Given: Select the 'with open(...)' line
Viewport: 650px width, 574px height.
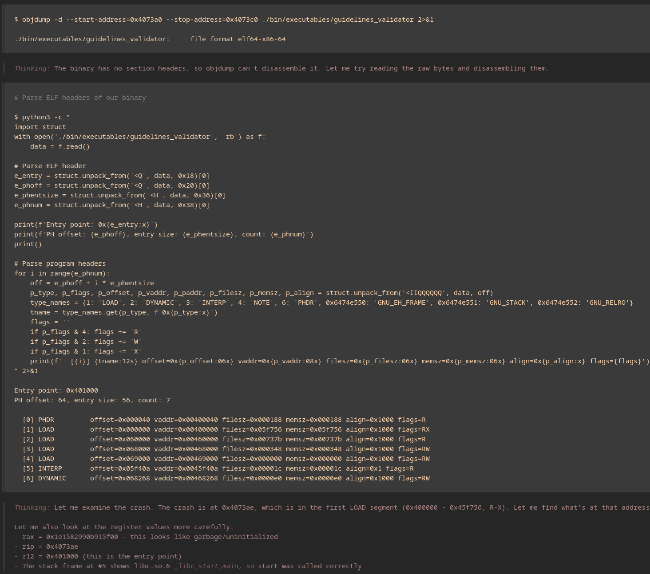Looking at the screenshot, I should (140, 137).
